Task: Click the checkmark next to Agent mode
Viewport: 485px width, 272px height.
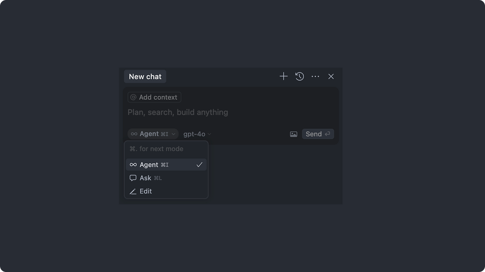Action: [x=199, y=165]
